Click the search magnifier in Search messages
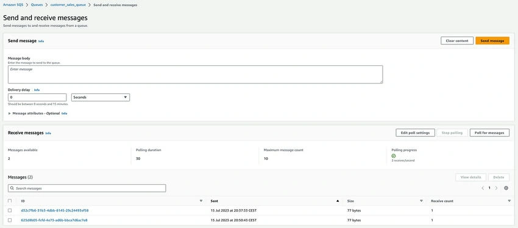518x228 pixels. pyautogui.click(x=12, y=188)
